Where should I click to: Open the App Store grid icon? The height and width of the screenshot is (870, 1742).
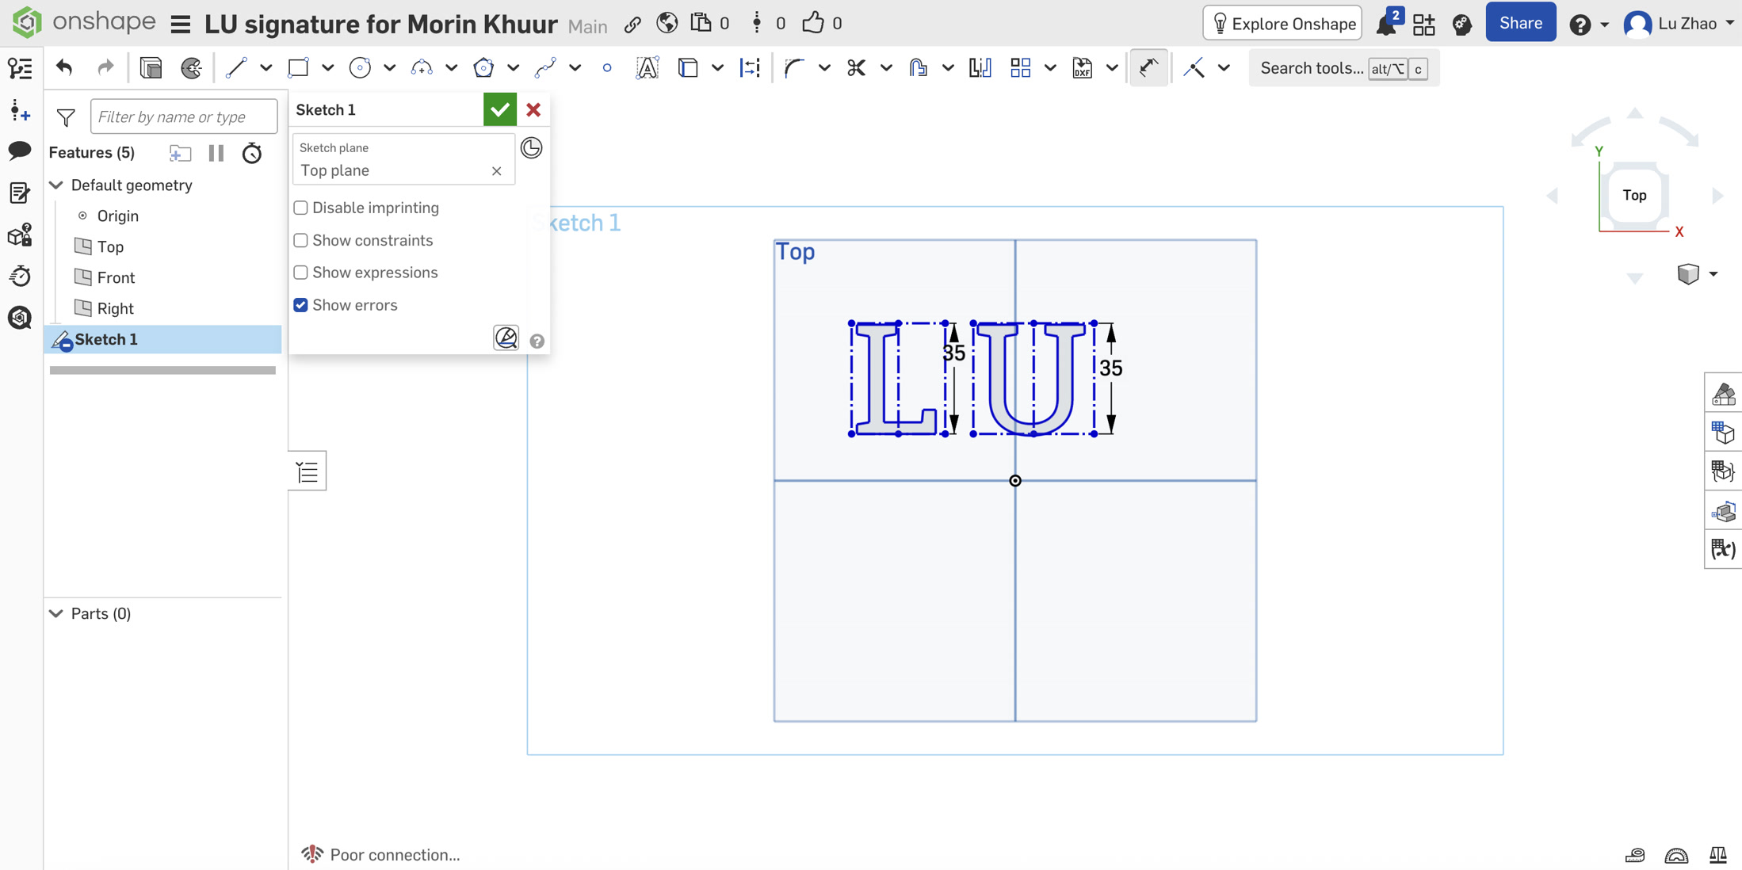pos(1424,24)
